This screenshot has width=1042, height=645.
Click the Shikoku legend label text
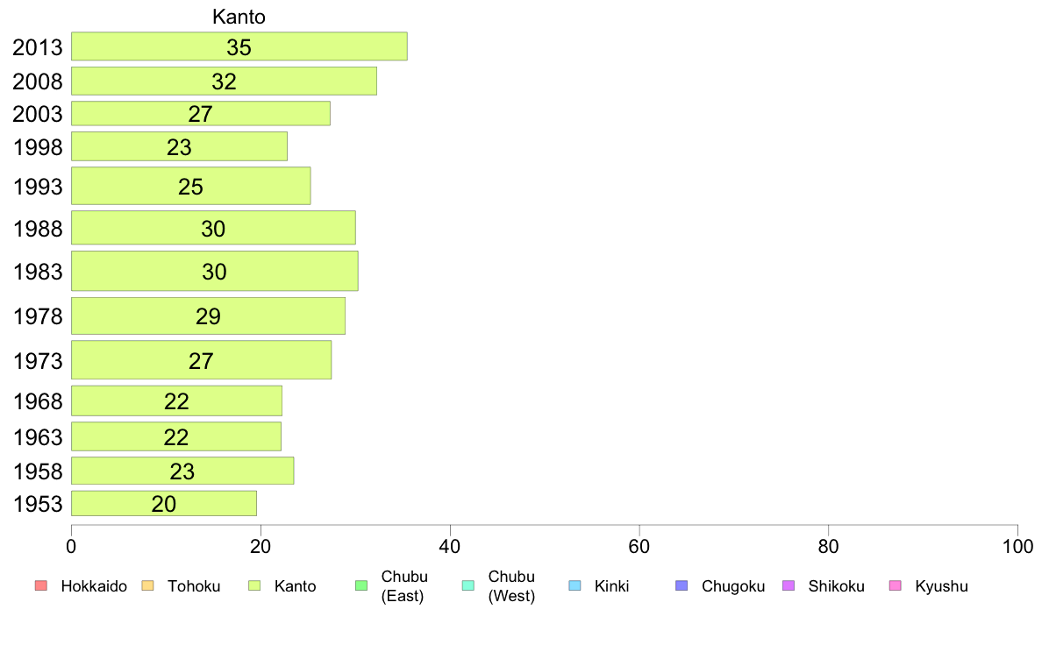click(836, 586)
